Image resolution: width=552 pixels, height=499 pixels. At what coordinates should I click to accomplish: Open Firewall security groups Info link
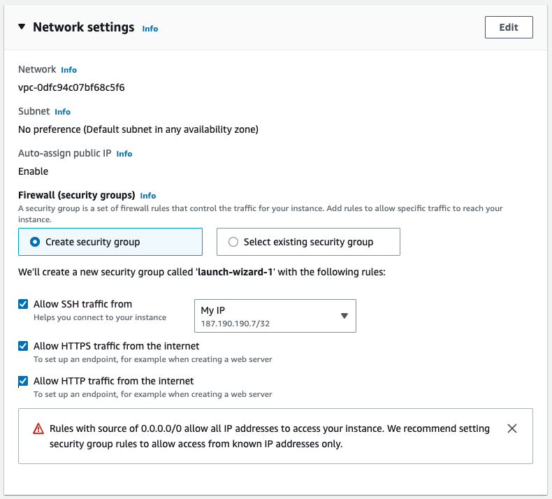[x=147, y=196]
